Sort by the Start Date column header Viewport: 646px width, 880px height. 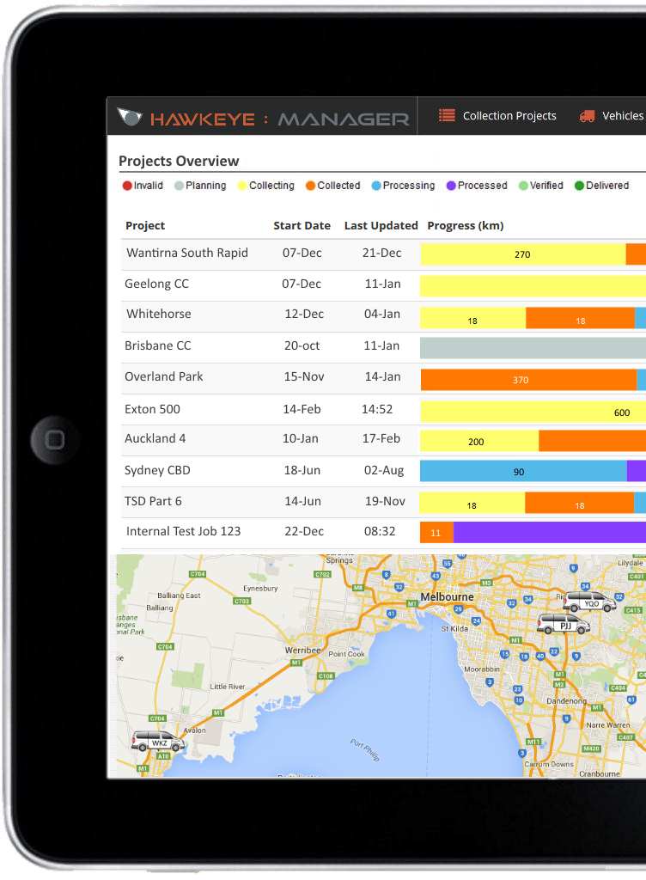[302, 226]
